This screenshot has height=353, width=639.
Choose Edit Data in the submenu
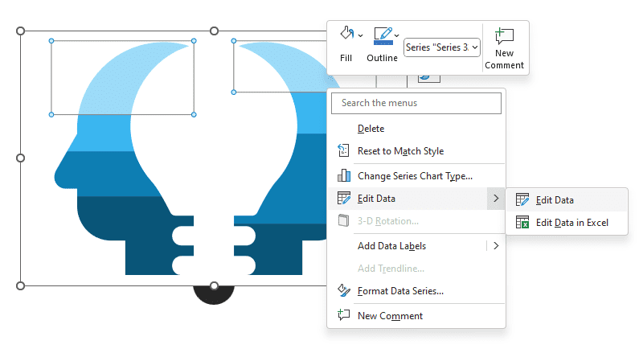567,200
